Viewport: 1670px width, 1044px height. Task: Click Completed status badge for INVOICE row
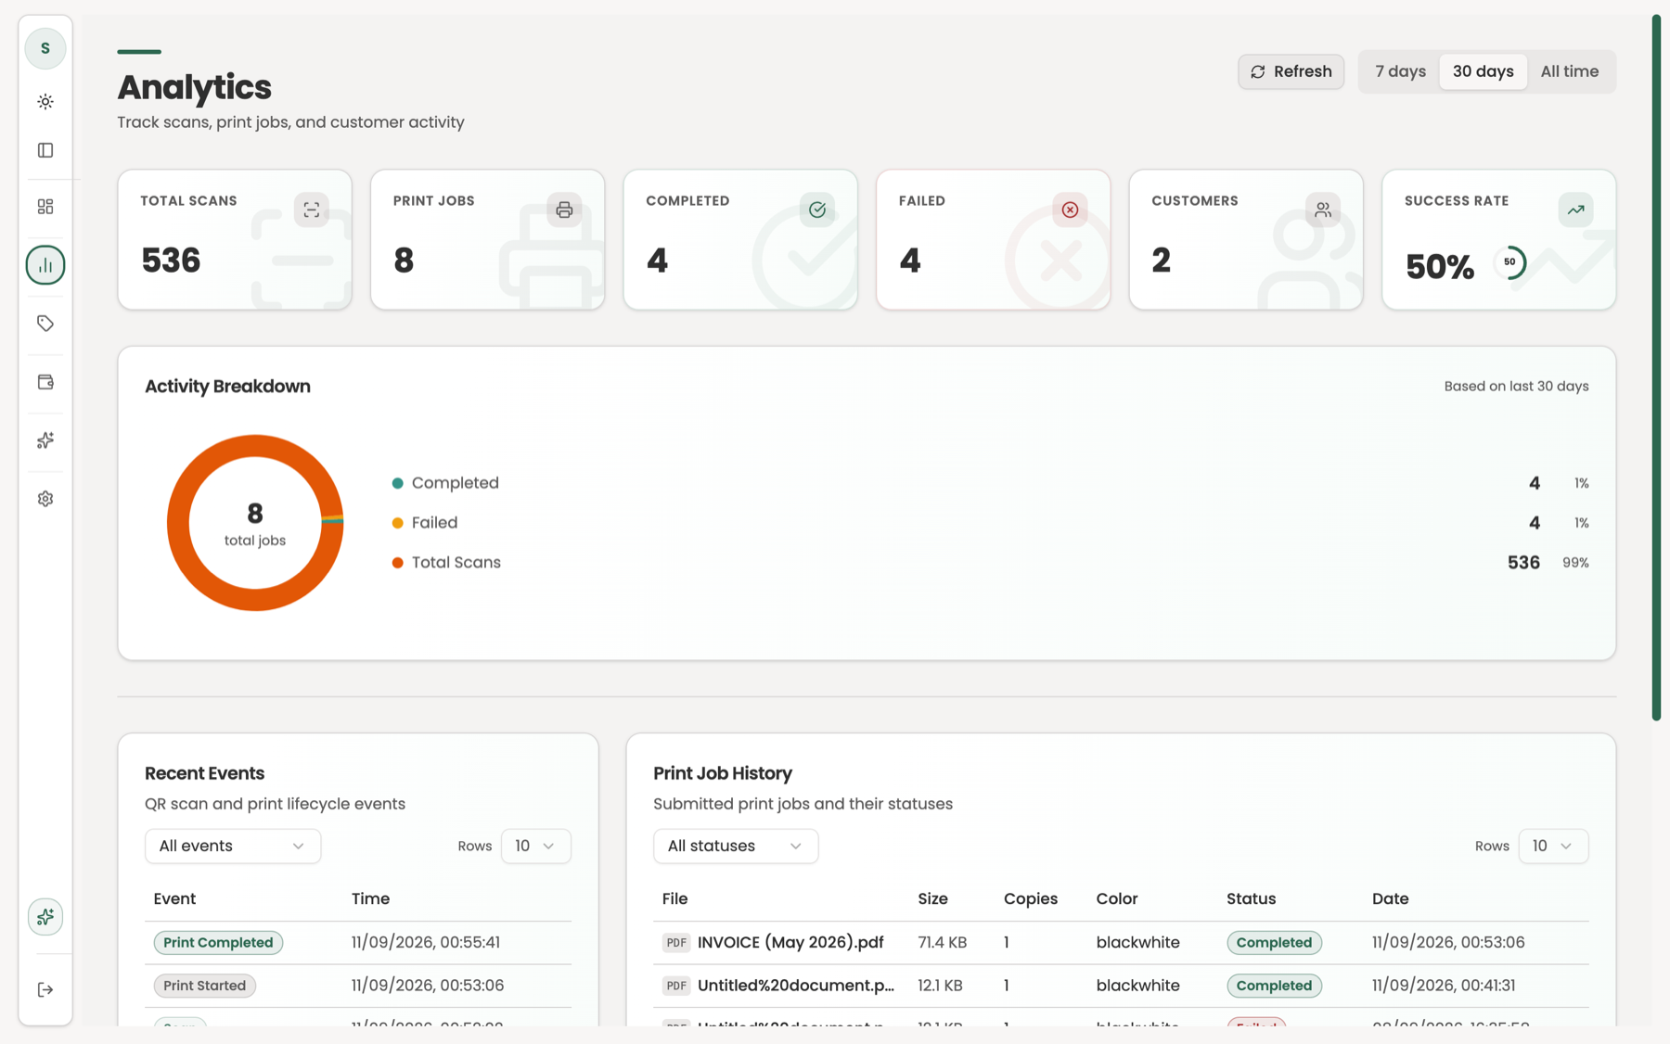coord(1274,943)
